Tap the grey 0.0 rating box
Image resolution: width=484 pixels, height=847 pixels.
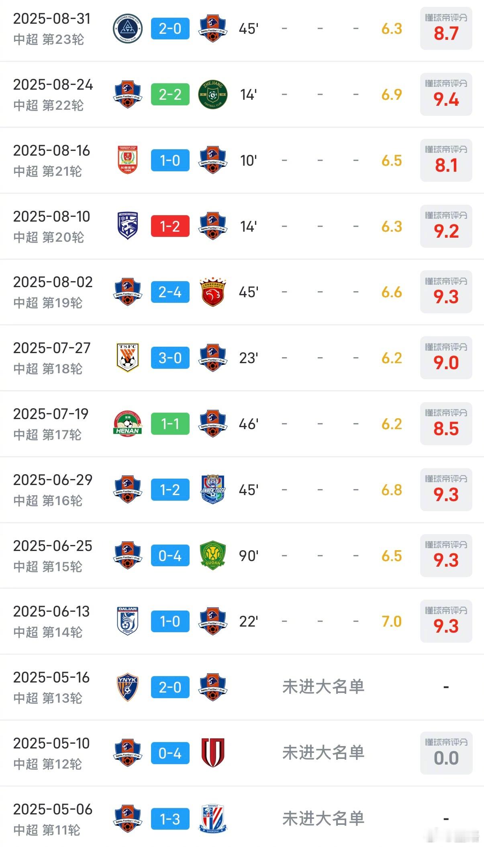pyautogui.click(x=446, y=753)
